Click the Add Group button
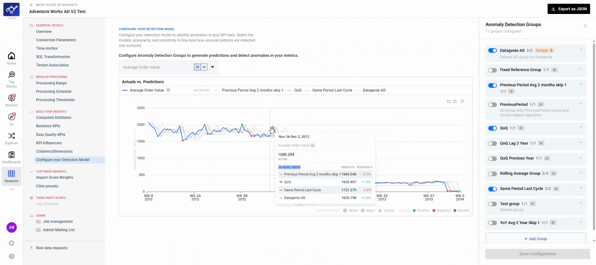The width and height of the screenshot is (596, 265). click(x=535, y=239)
